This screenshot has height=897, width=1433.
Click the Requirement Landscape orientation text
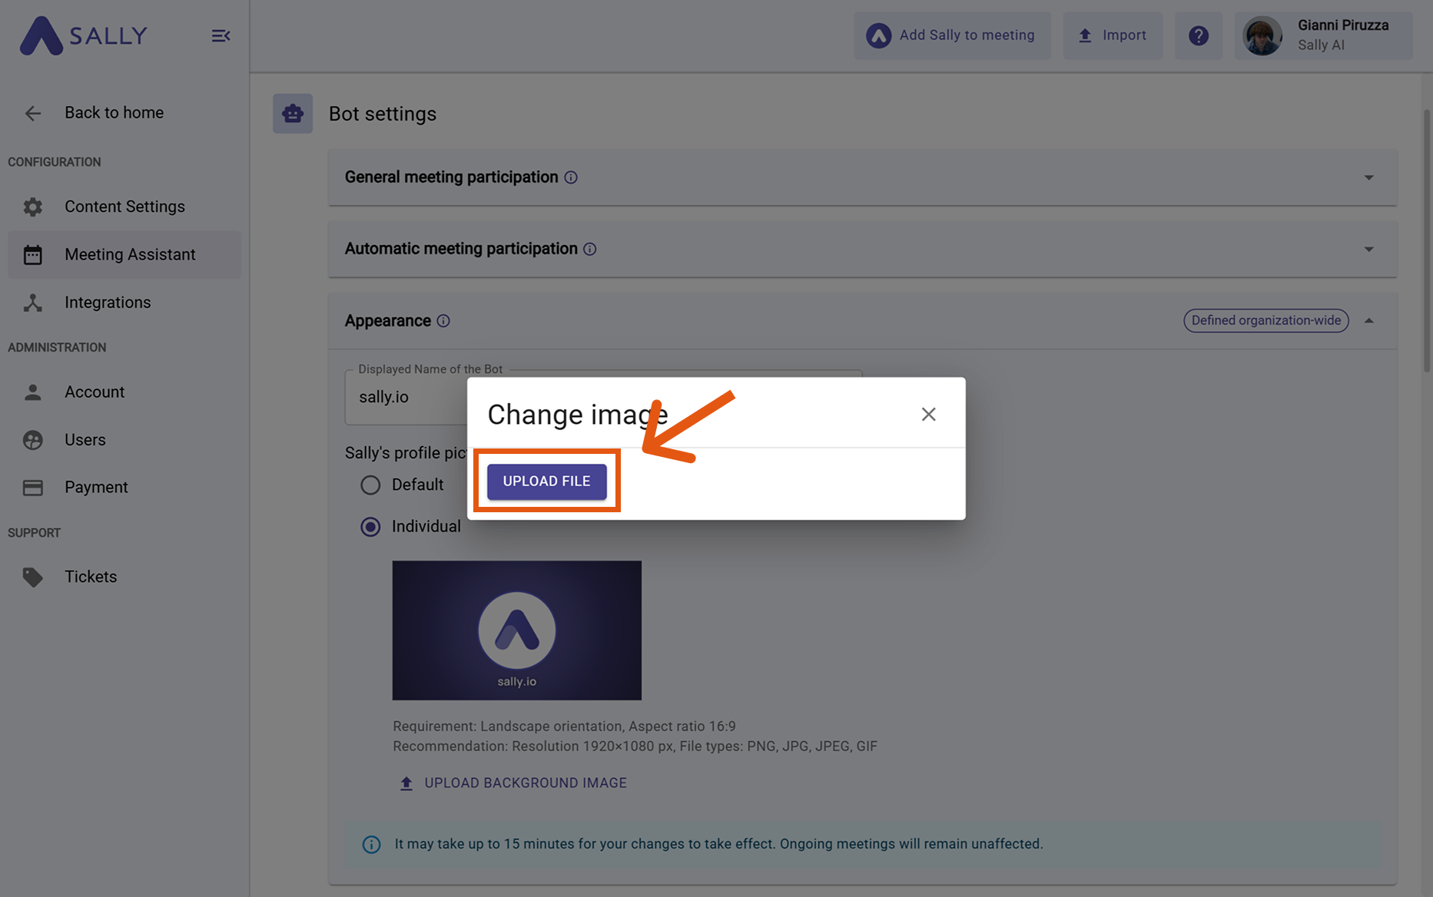[x=565, y=727]
